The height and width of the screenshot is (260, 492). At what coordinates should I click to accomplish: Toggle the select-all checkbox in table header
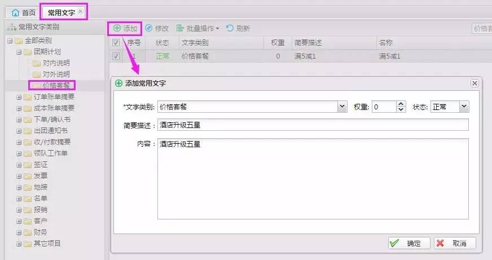(x=116, y=42)
